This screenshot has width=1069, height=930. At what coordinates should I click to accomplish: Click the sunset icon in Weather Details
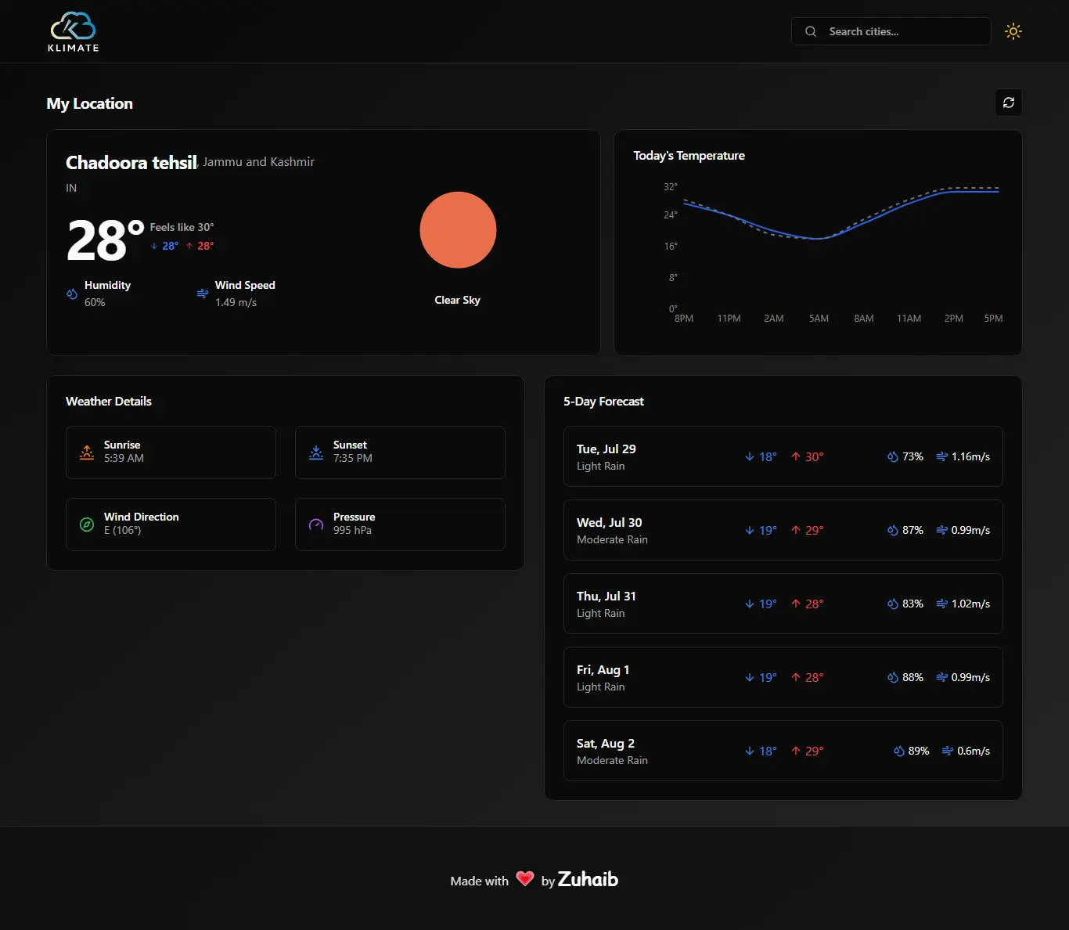316,452
